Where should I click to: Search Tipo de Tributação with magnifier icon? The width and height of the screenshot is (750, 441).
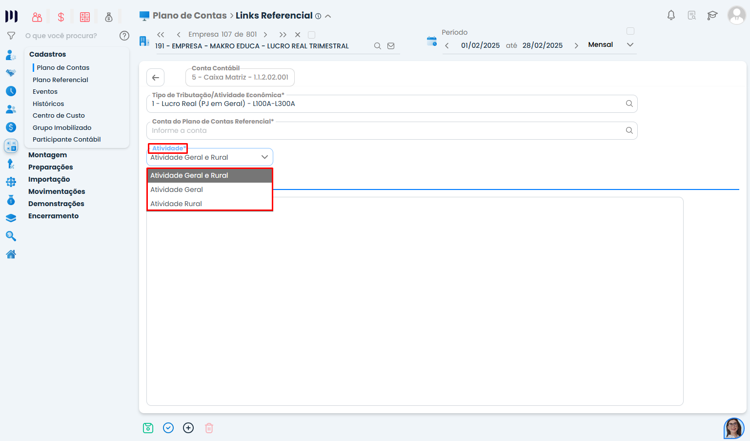tap(629, 104)
